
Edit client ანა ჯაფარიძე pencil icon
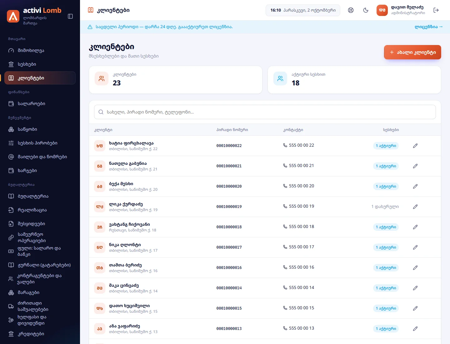[415, 329]
